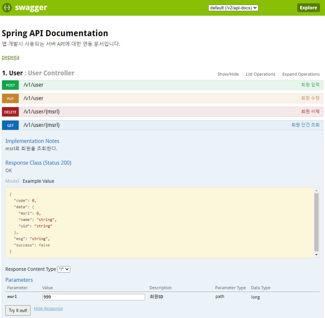Open the Response Content Type dropdown
This screenshot has height=318, width=325.
64,269
